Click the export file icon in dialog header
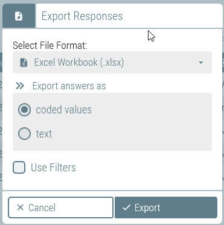Image resolution: width=224 pixels, height=225 pixels. click(19, 16)
